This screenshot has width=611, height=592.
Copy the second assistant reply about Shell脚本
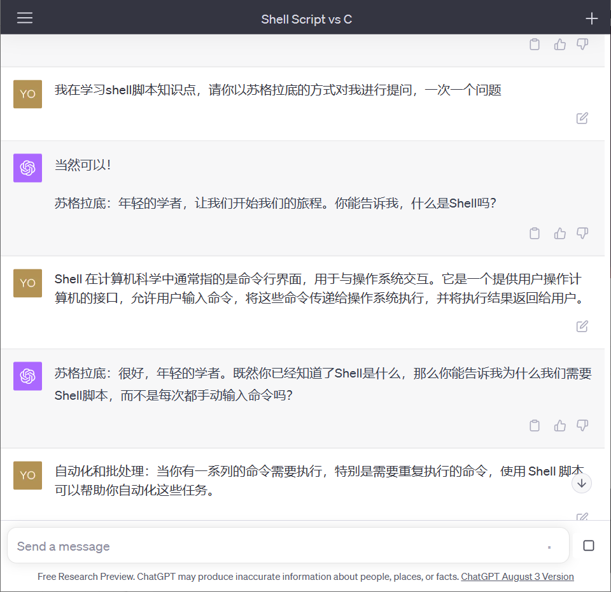(x=535, y=425)
